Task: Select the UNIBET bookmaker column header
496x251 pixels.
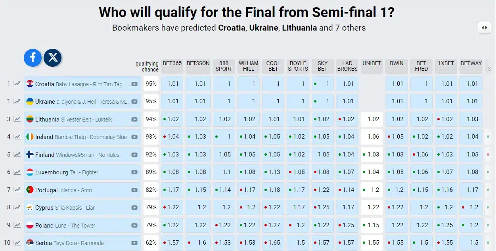Action: pos(372,66)
